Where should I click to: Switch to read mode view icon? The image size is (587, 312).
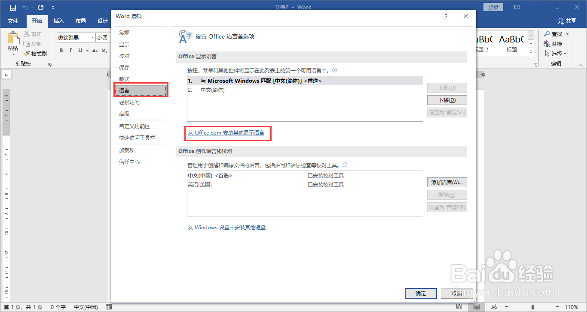pyautogui.click(x=459, y=307)
